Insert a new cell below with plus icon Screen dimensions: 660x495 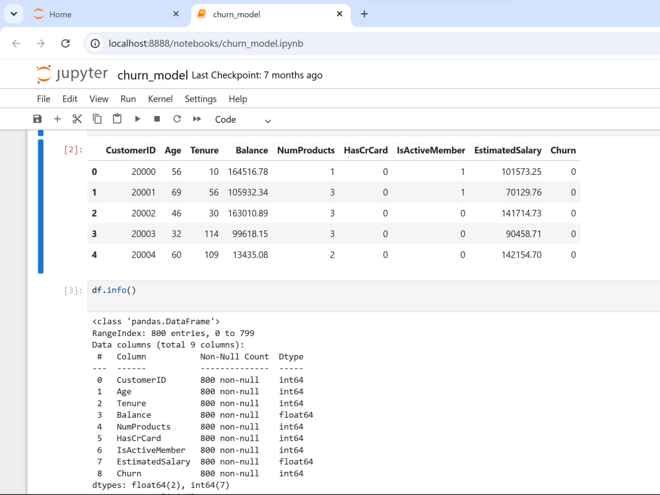57,119
